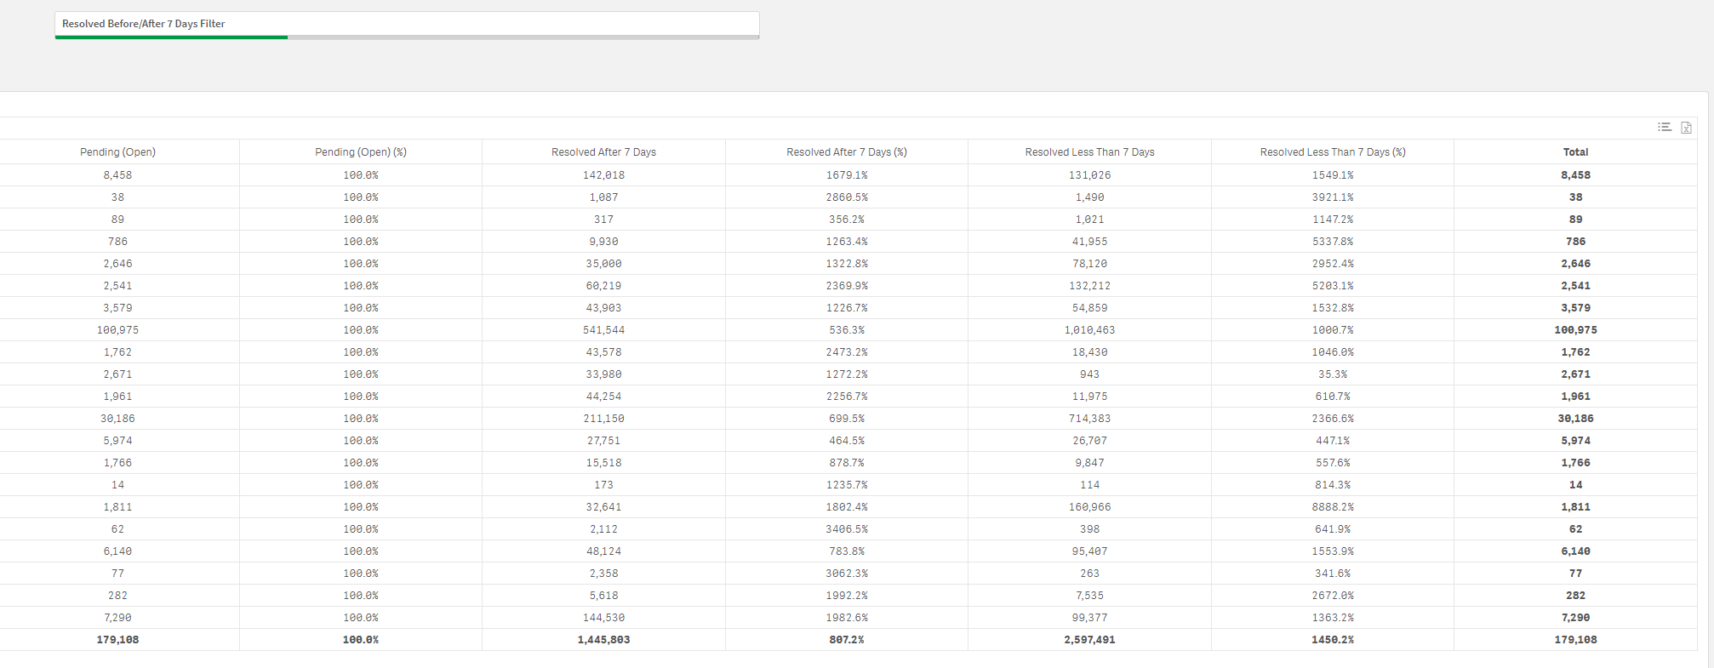This screenshot has width=1714, height=668.
Task: Click totals cell 1450.2%
Action: coord(1333,640)
